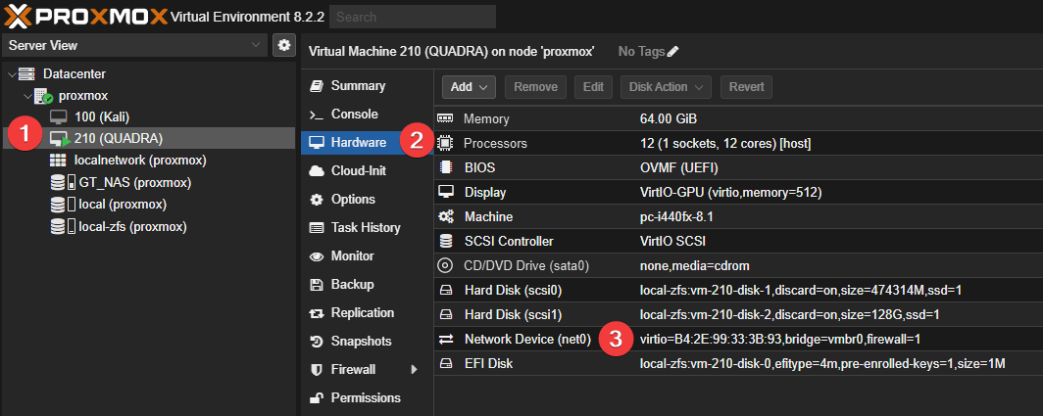Click the none,media=cdrom value

point(694,266)
